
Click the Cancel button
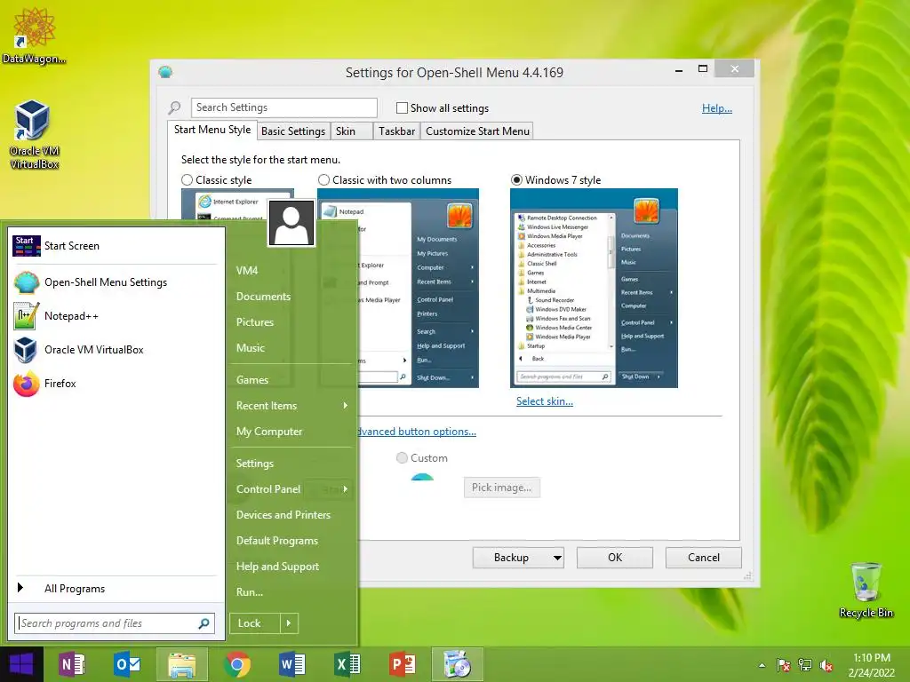(704, 558)
